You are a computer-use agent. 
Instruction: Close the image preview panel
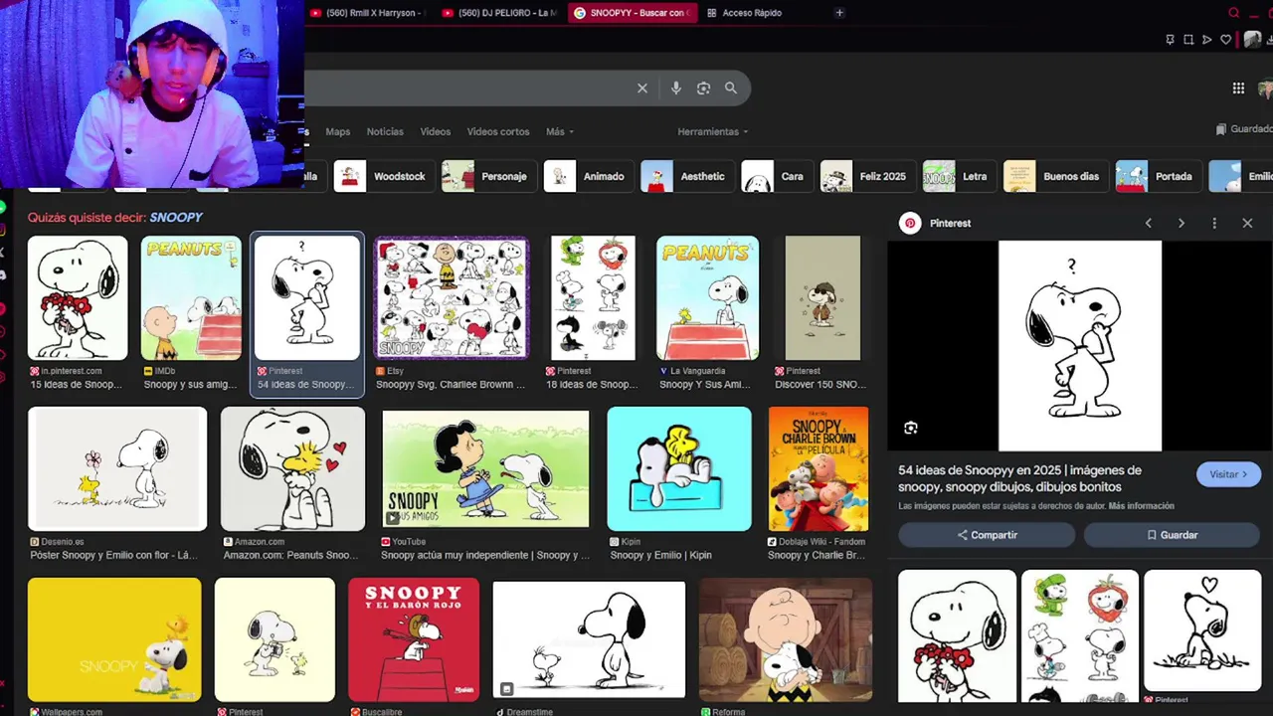coord(1247,224)
